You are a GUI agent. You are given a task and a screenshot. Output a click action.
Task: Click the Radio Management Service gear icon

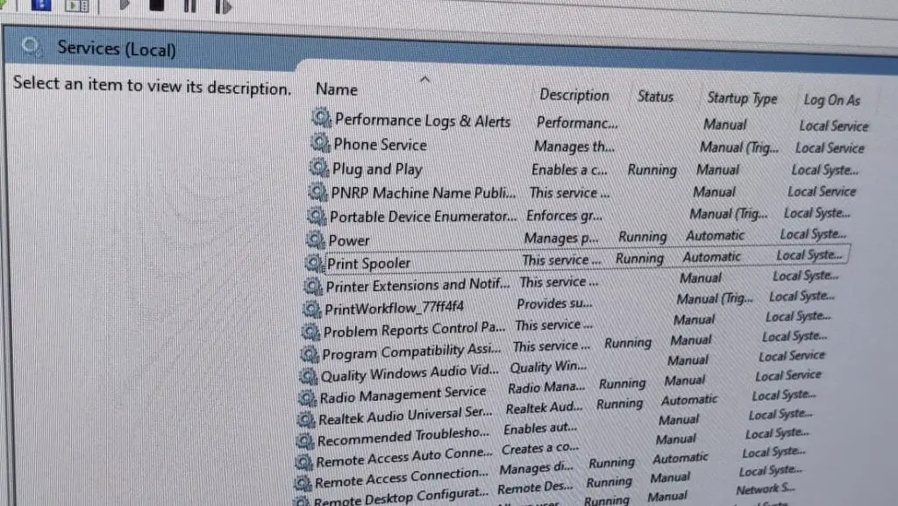pos(307,396)
